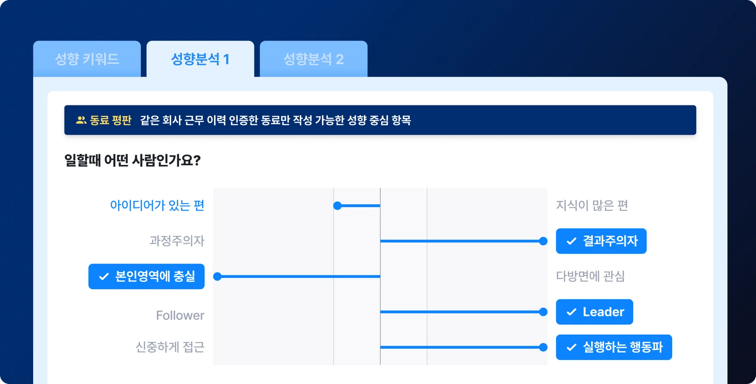Switch to the 성향 키워드 tab

click(87, 59)
